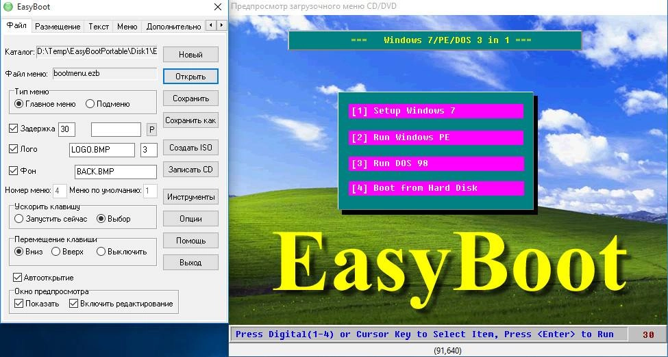Click the Номер меню field

tap(60, 191)
